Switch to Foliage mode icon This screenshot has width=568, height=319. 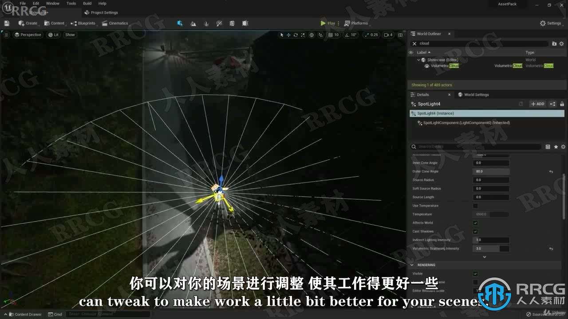206,23
